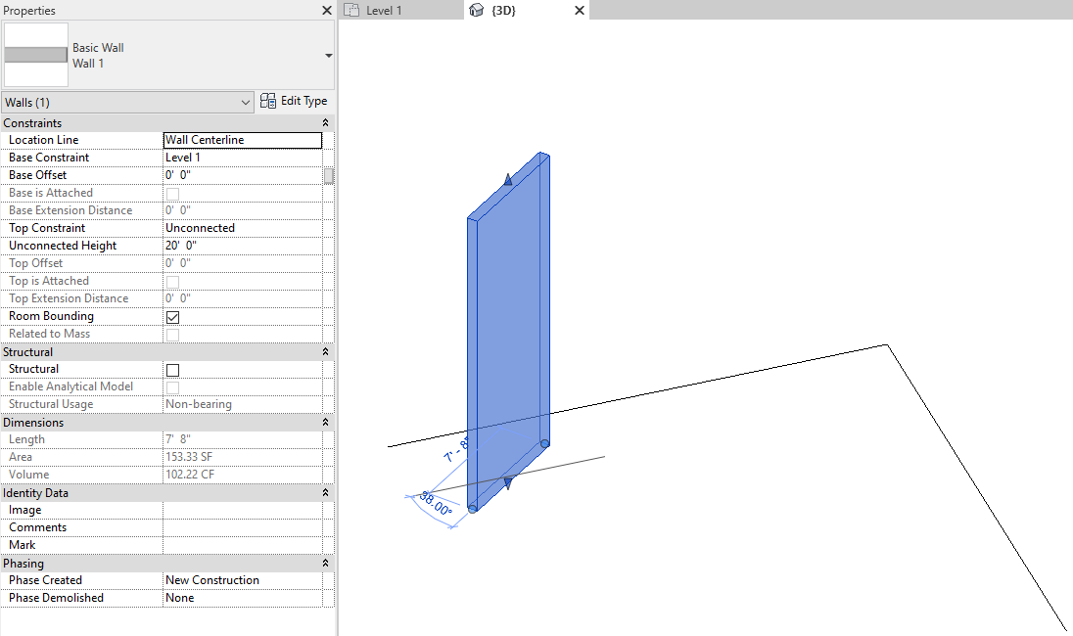The width and height of the screenshot is (1073, 636).
Task: Open the wall type selector dropdown
Action: [x=328, y=56]
